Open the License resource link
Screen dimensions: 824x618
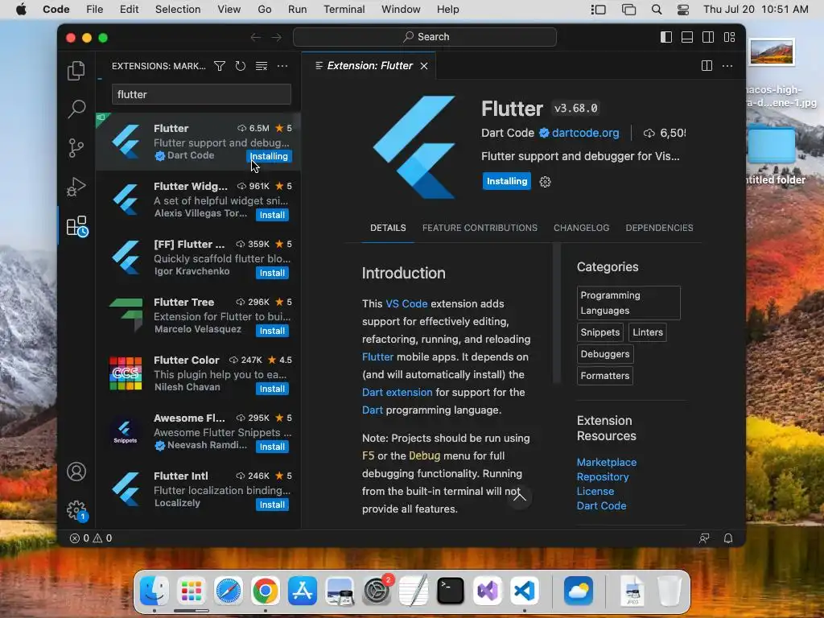pos(595,492)
